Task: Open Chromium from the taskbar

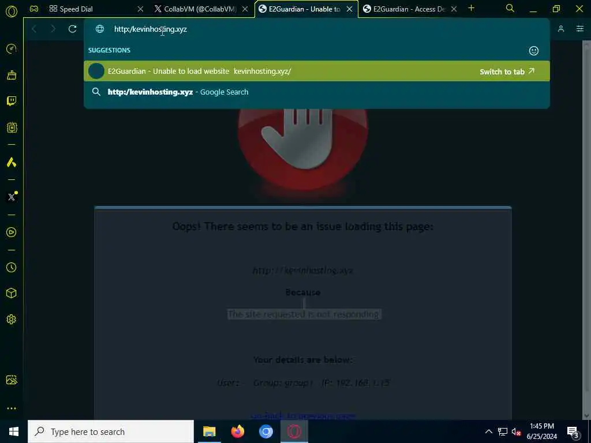Action: click(265, 431)
